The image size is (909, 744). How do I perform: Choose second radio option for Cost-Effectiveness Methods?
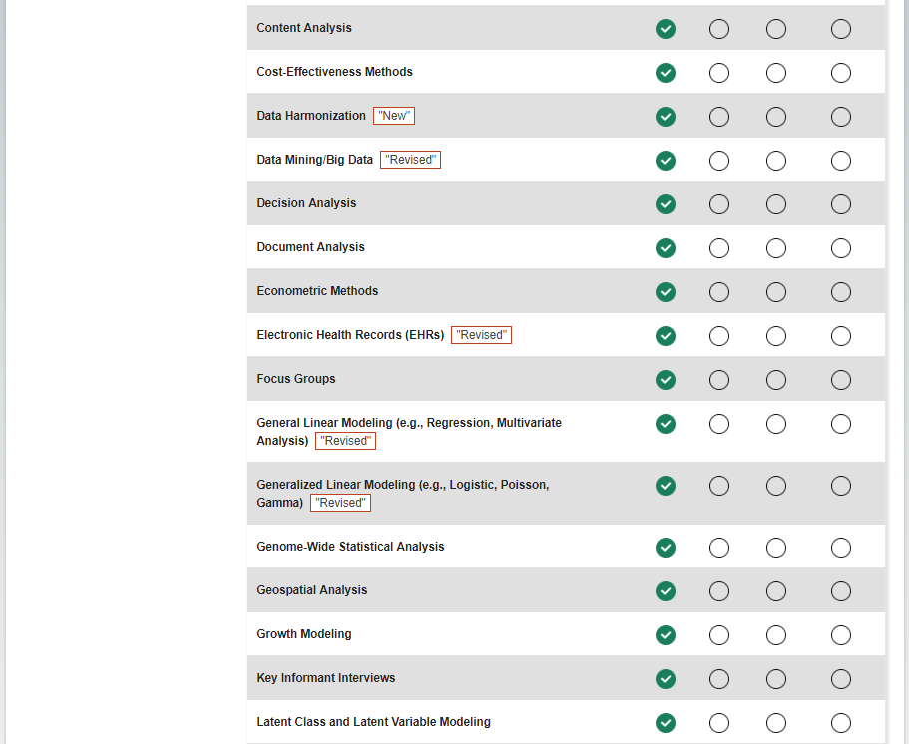[x=719, y=73]
